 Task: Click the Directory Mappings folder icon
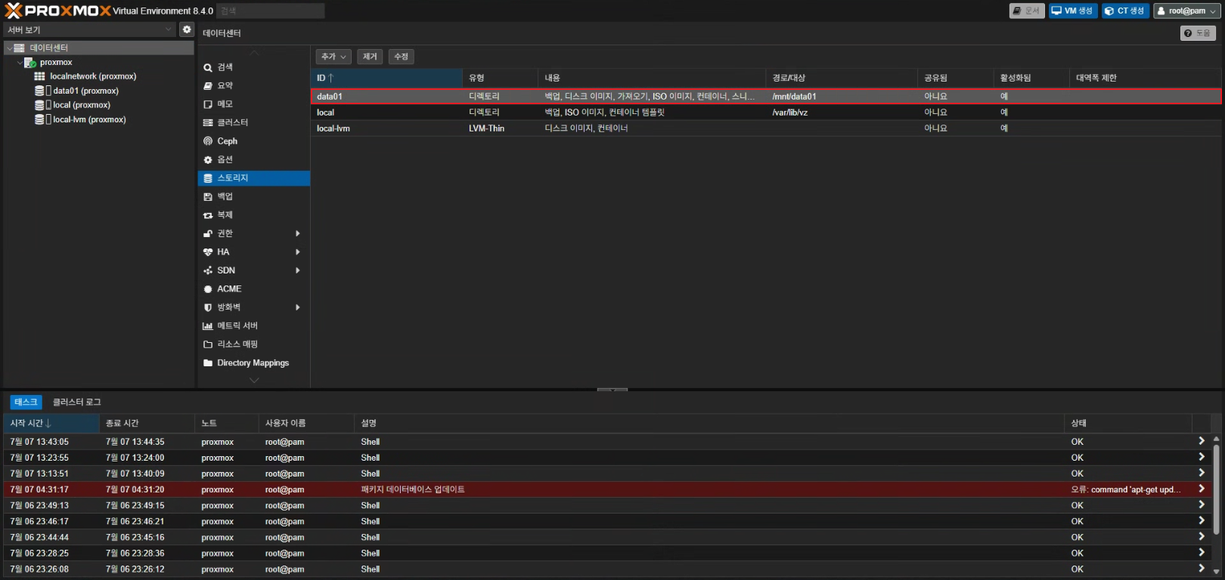click(208, 363)
